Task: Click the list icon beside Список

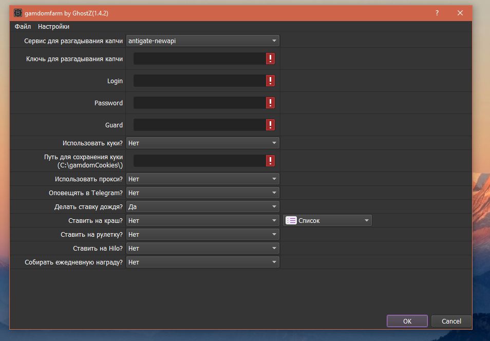Action: 291,221
